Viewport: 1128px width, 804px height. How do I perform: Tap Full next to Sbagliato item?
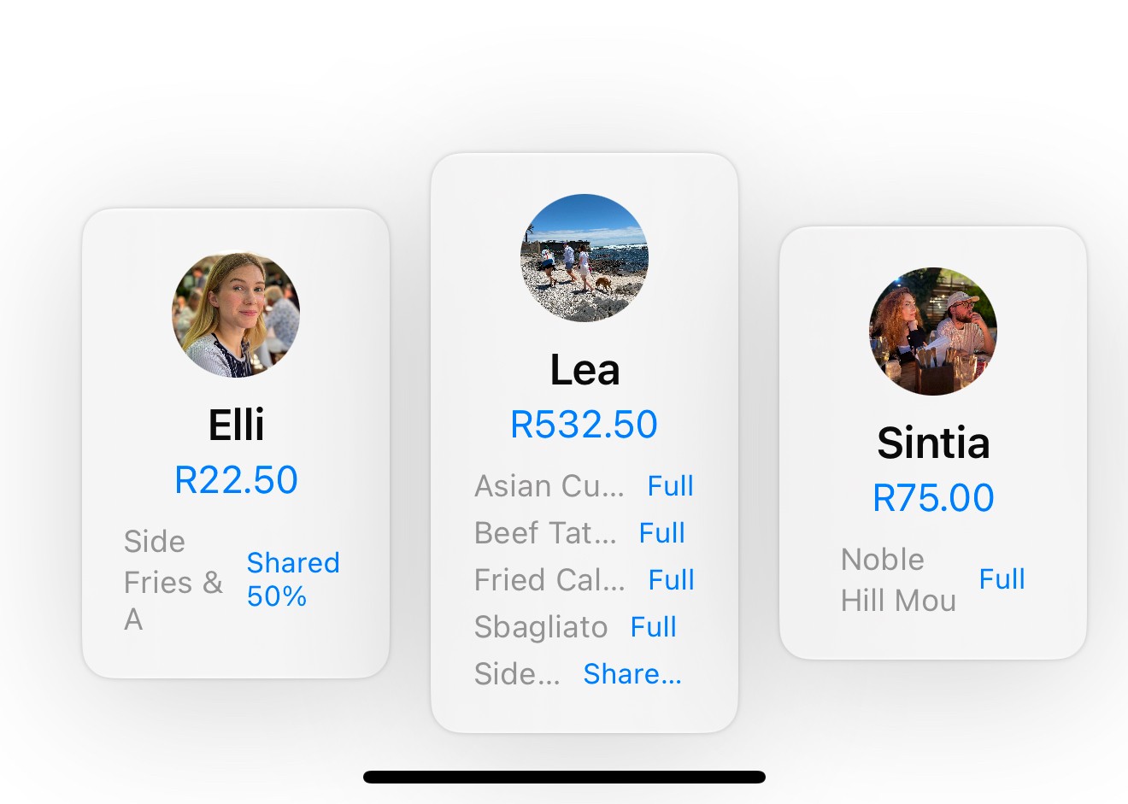pos(653,627)
